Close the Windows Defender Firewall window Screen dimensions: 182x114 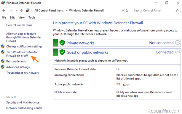tap(178, 3)
